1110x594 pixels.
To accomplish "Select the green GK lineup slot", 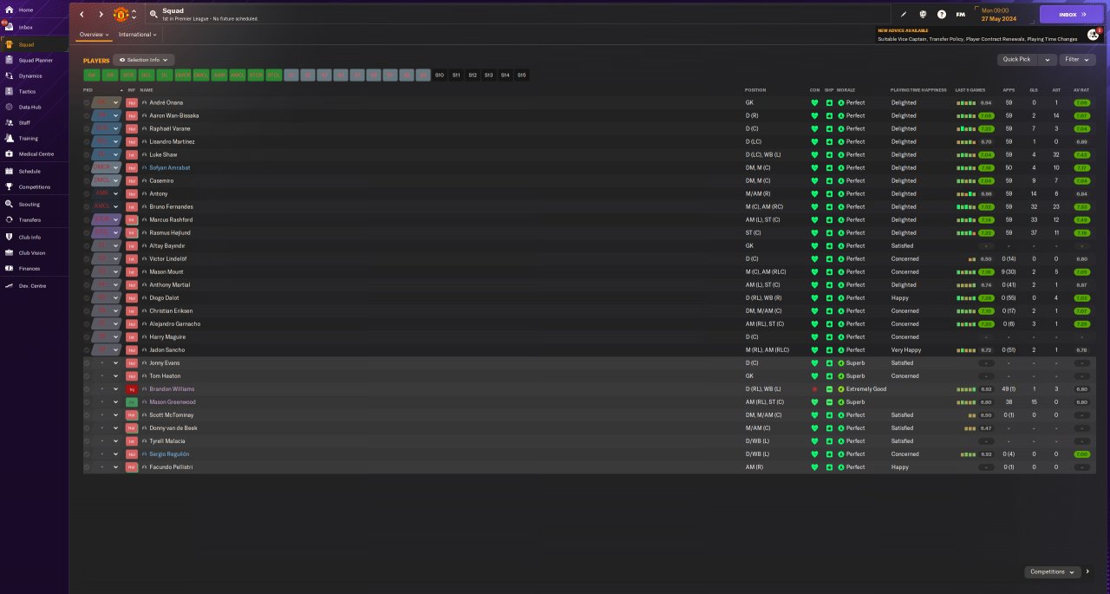I will pyautogui.click(x=91, y=75).
